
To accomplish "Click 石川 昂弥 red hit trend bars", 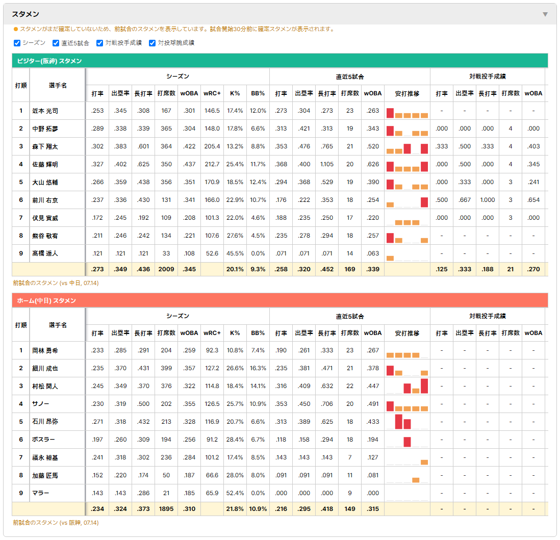I will click(x=403, y=422).
